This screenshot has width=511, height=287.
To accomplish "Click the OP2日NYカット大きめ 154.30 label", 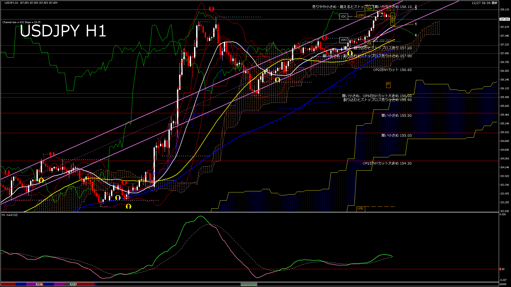I will (x=387, y=163).
